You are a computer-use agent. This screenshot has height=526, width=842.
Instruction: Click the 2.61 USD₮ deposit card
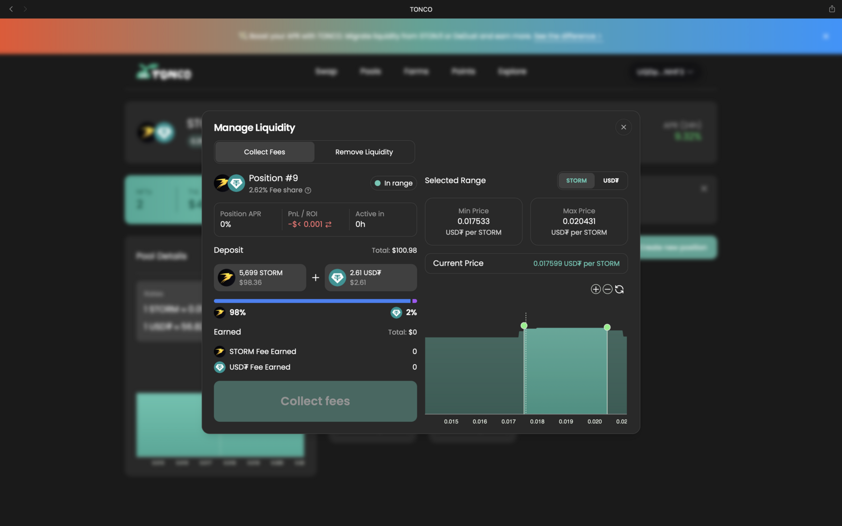tap(371, 278)
